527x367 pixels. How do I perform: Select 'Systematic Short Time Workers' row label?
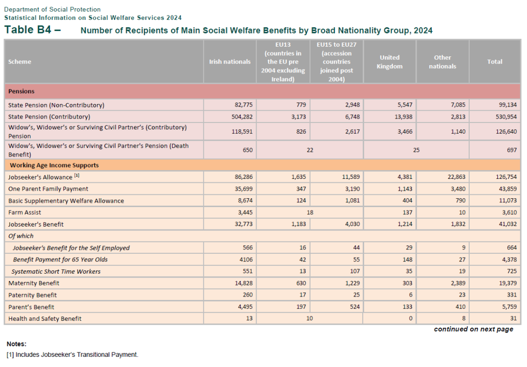(x=56, y=272)
